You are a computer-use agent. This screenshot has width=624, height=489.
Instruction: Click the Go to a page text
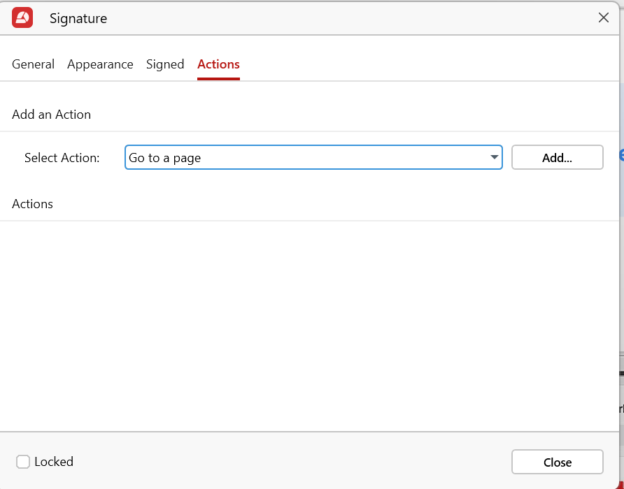pos(165,158)
